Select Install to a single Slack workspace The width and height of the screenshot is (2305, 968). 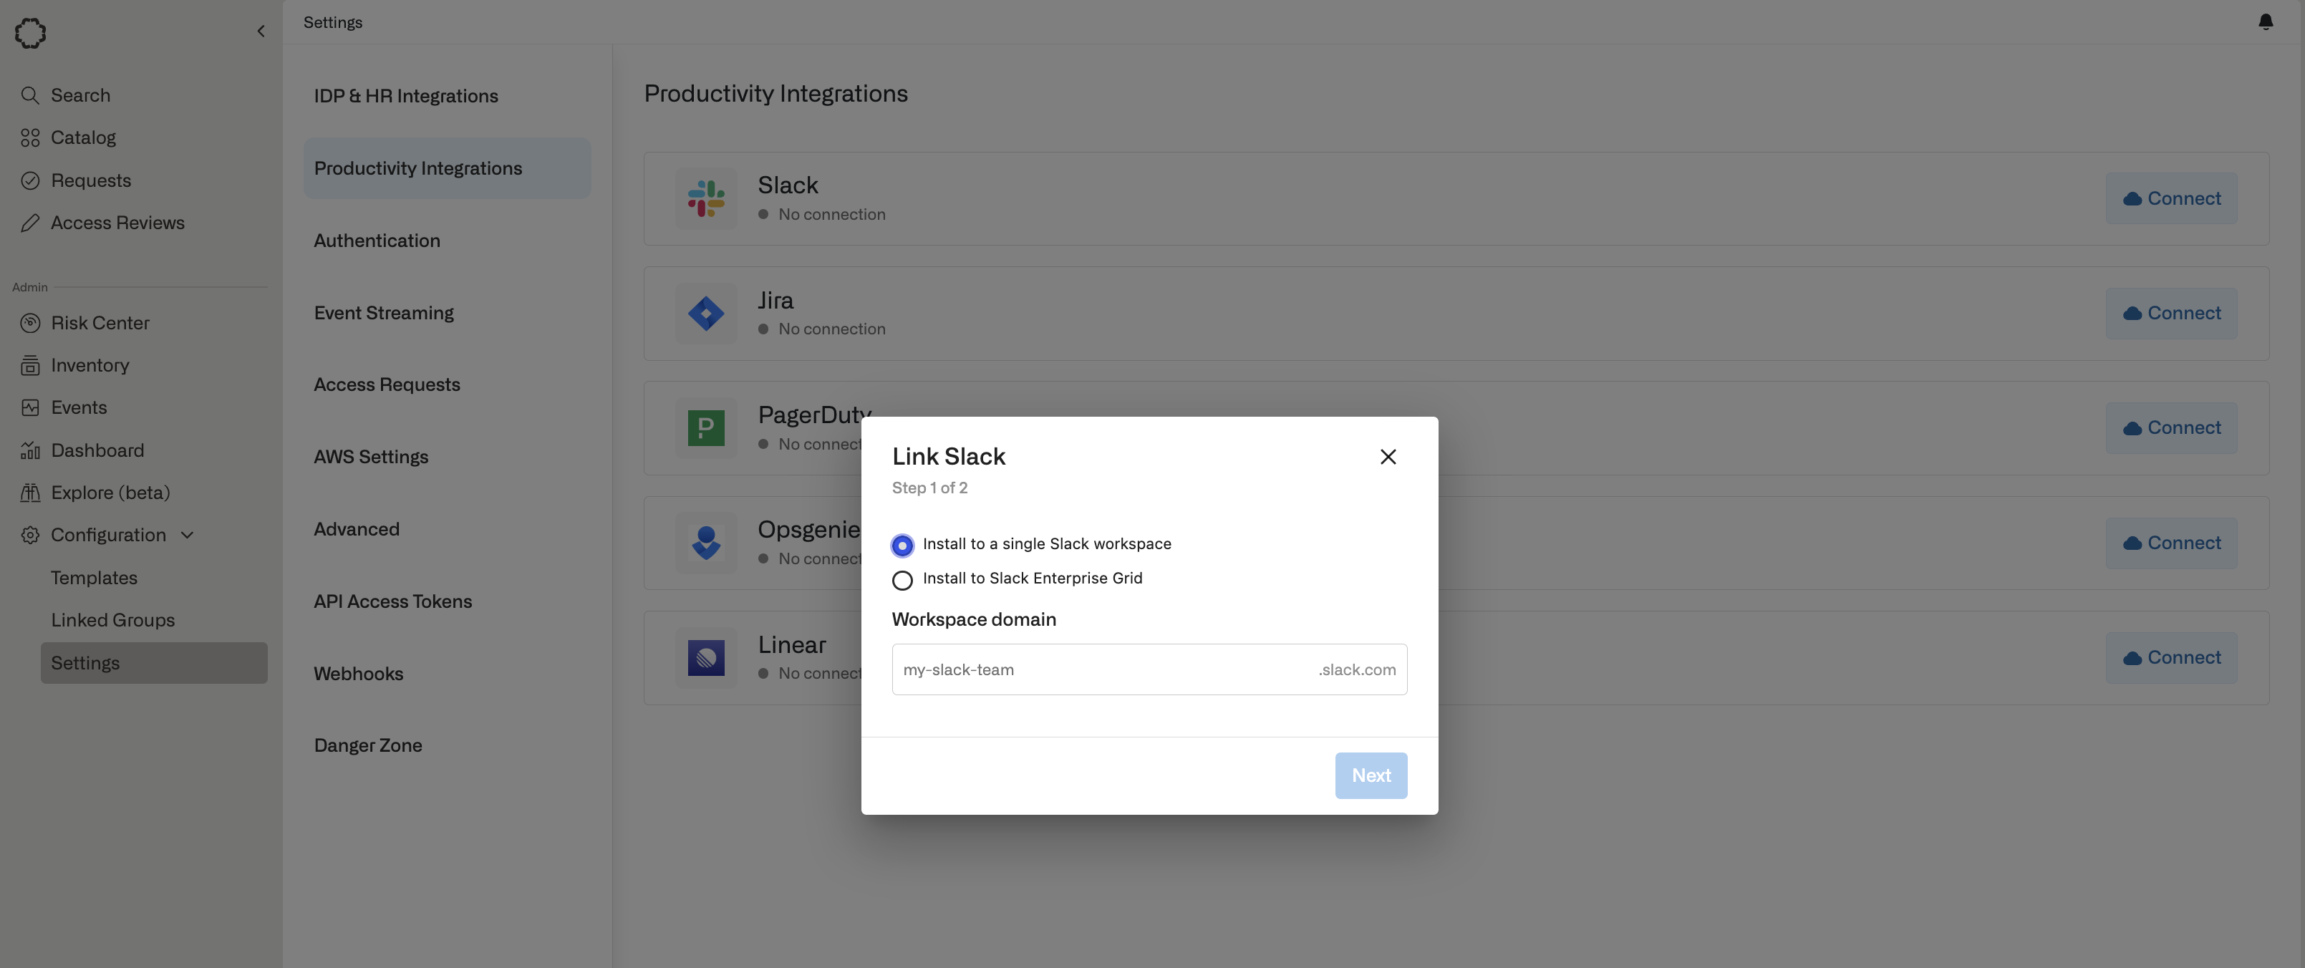pos(902,545)
